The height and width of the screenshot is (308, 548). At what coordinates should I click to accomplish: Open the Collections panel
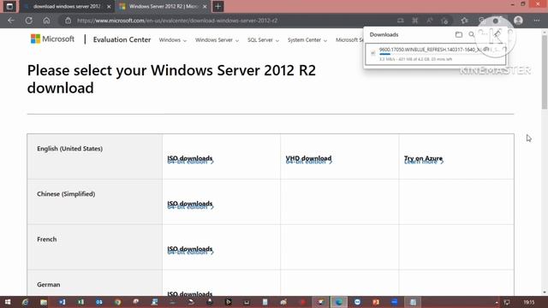482,21
